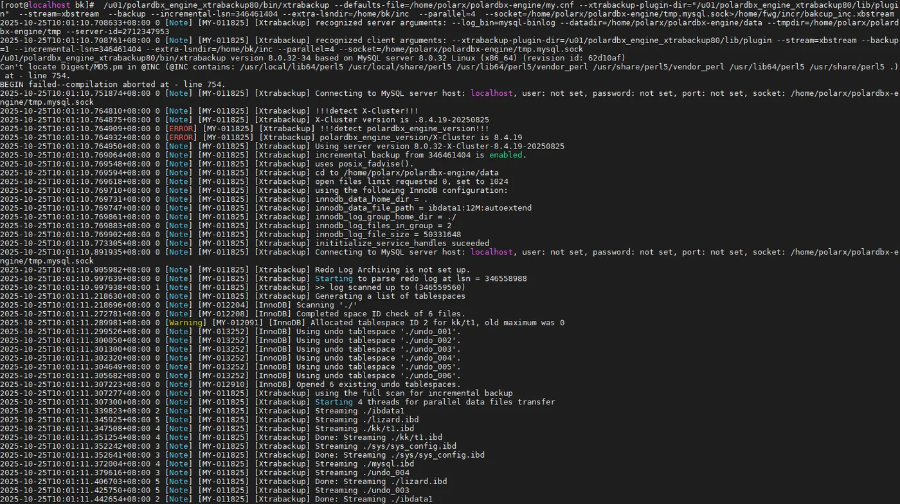The image size is (900, 504).
Task: Click timestamp "2025-10-25T10:01:10.764810+08:00"
Action: pyautogui.click(x=75, y=111)
